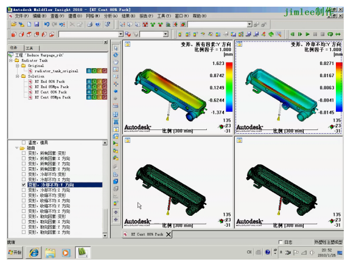The width and height of the screenshot is (359, 262).
Task: Click the Save icon in toolbar
Action: coord(37,24)
